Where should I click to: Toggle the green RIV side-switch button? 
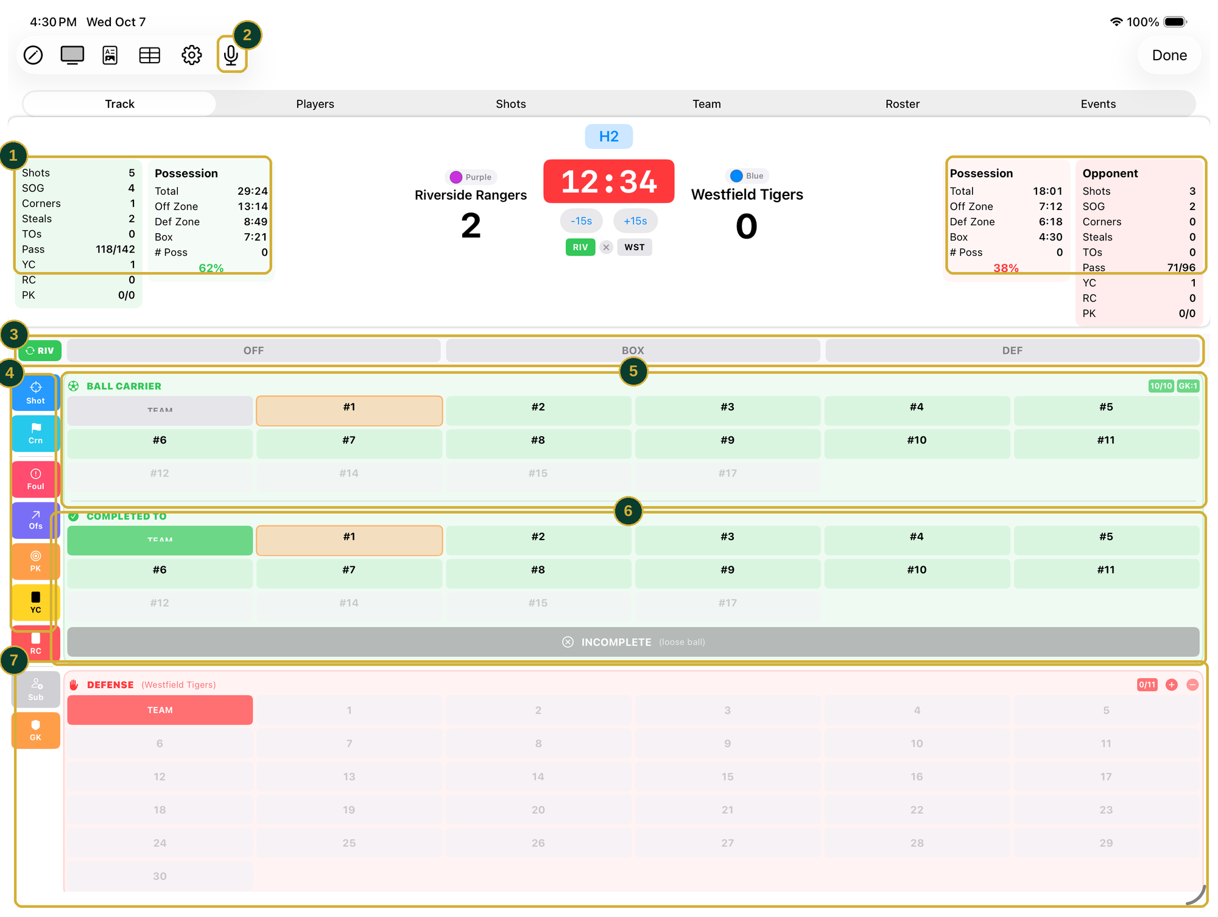[40, 351]
